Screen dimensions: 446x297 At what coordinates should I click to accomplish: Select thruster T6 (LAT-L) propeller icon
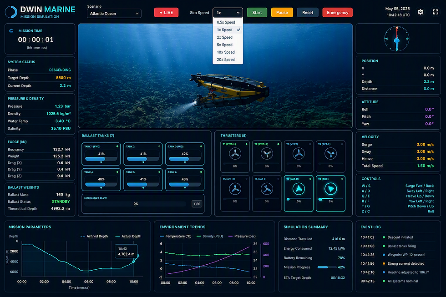pyautogui.click(x=267, y=189)
